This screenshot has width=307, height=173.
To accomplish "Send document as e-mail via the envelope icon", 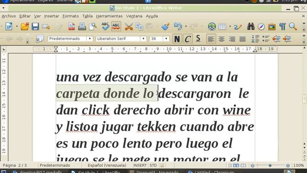I will click(46, 26).
